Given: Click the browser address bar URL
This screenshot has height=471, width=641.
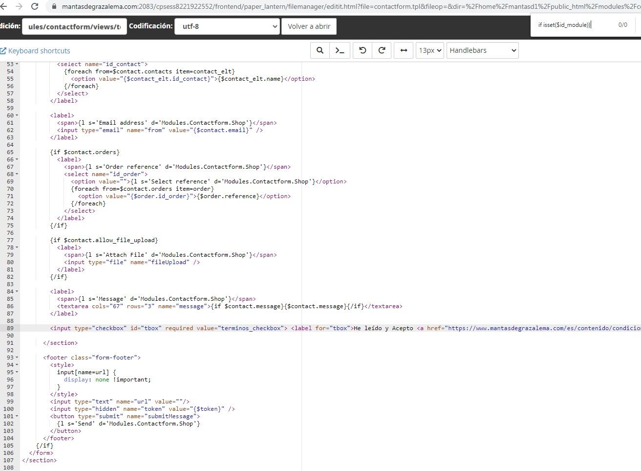Looking at the screenshot, I should click(x=351, y=7).
